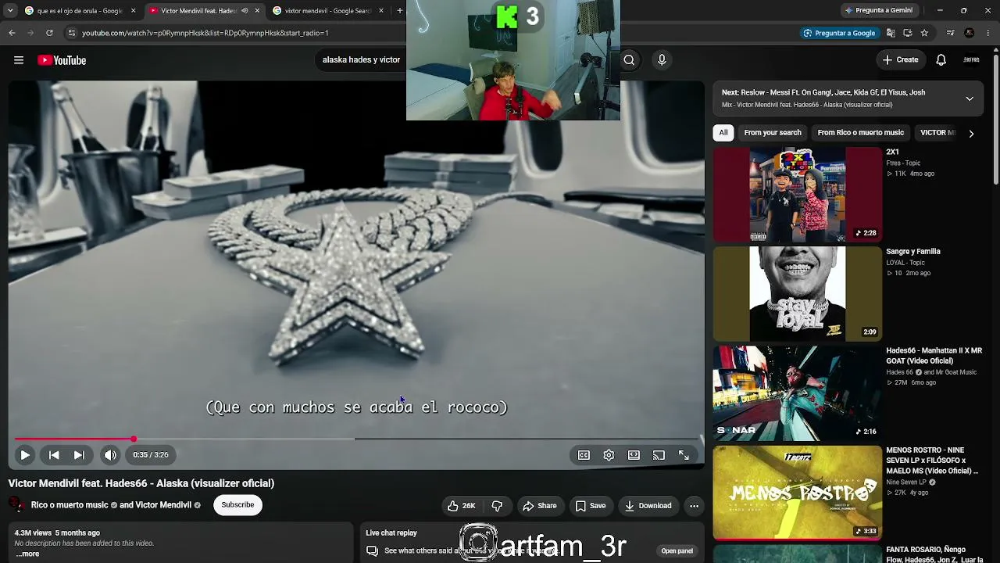Go back with the browser back arrow
The height and width of the screenshot is (563, 1000).
point(12,33)
